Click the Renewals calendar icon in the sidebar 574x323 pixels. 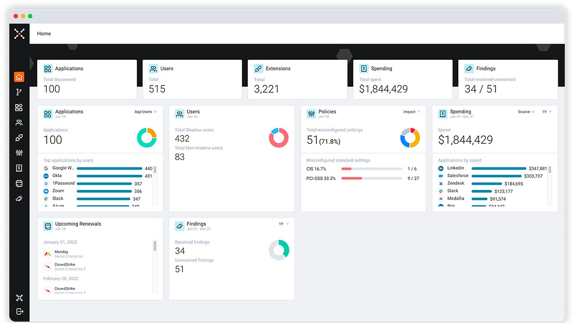[x=19, y=183]
